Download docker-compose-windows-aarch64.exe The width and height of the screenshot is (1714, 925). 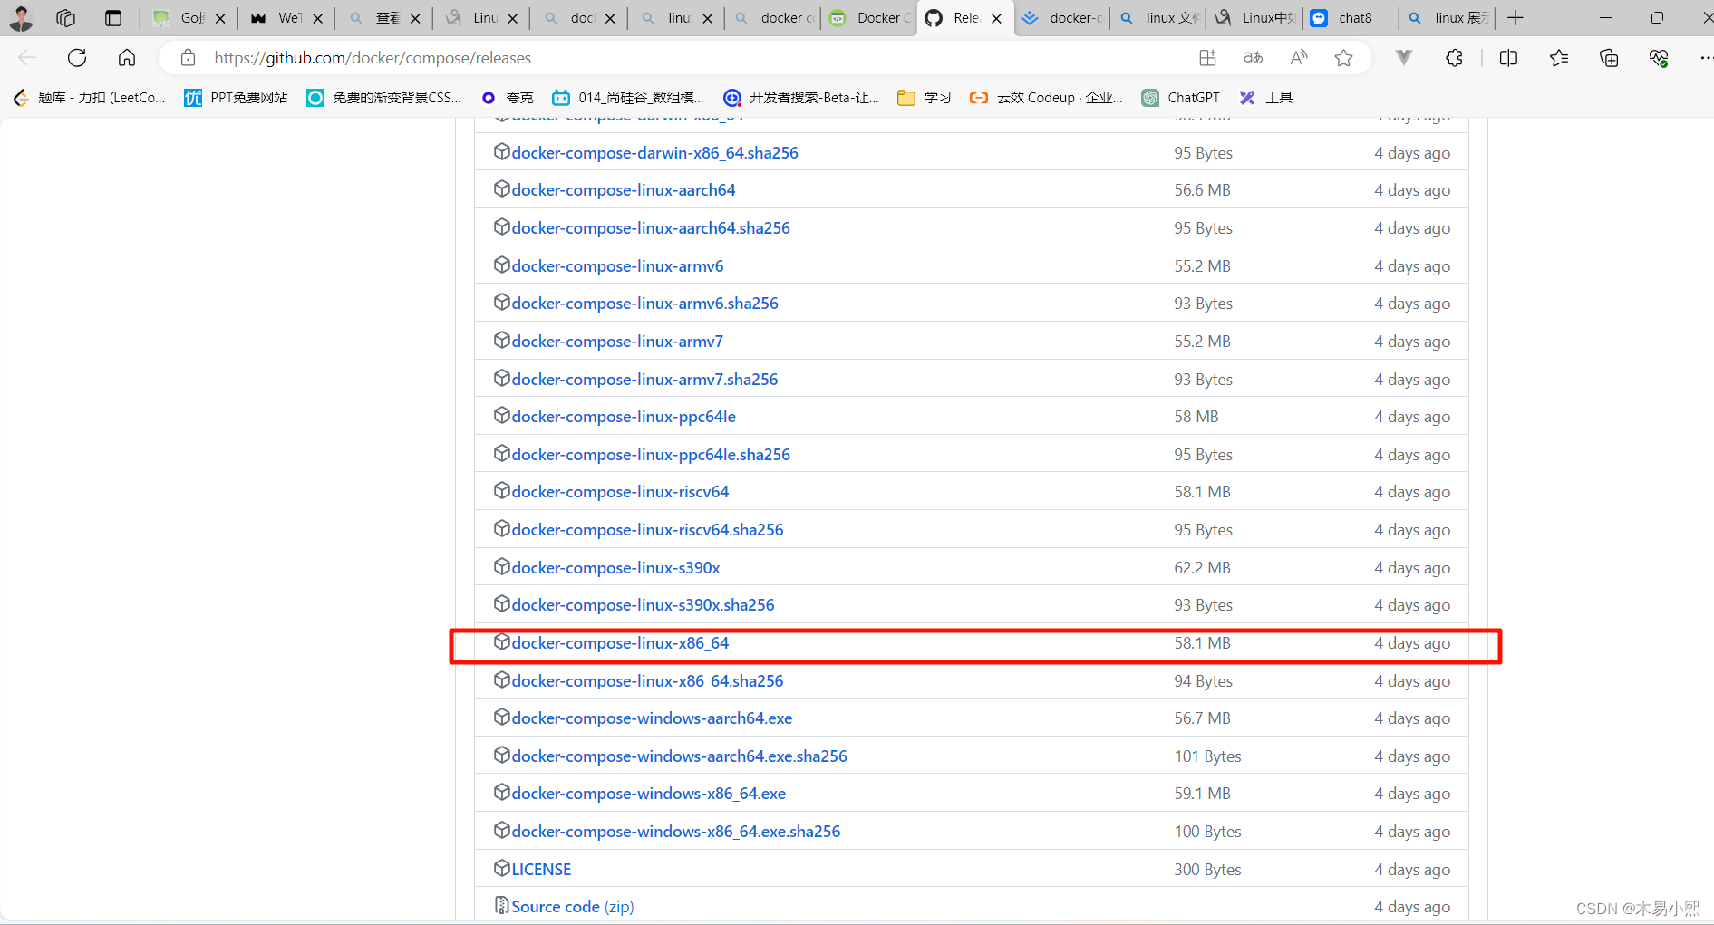pyautogui.click(x=652, y=718)
